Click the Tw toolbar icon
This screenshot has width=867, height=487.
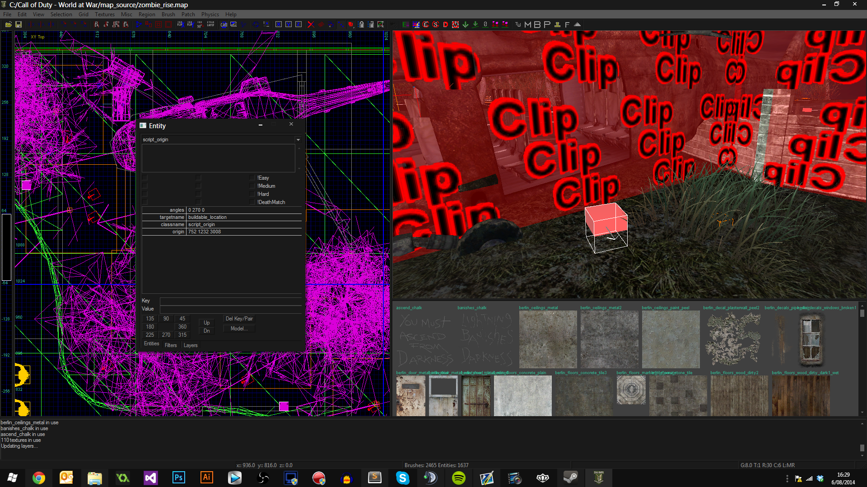518,24
